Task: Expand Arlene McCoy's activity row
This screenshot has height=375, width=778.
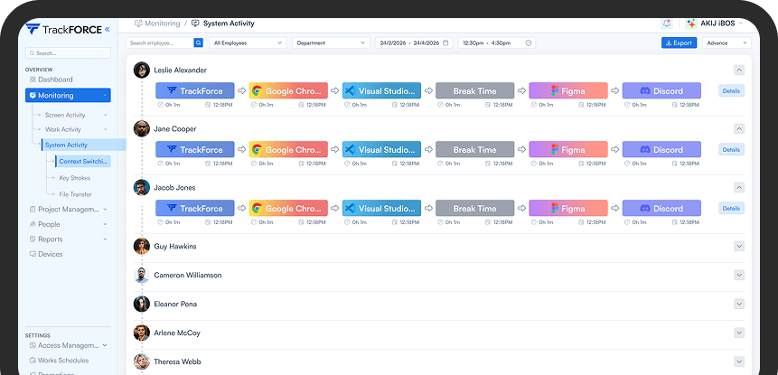Action: click(x=739, y=333)
